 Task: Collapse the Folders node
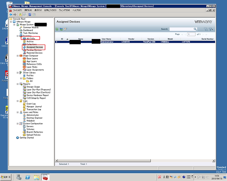21,78
